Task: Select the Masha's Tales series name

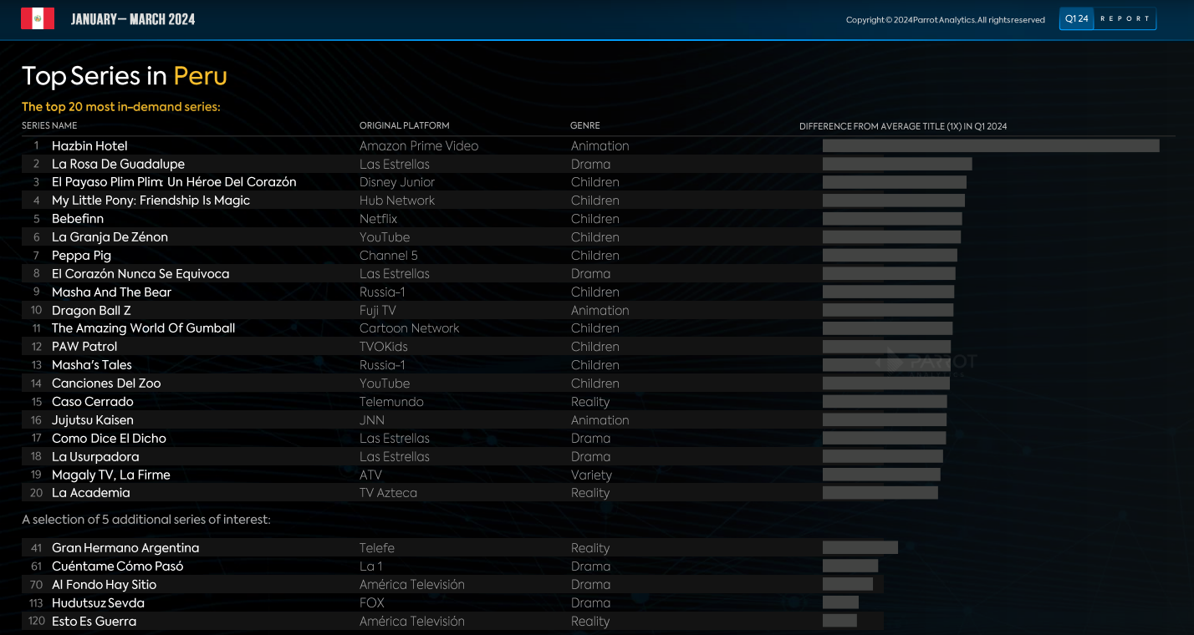Action: [x=92, y=365]
